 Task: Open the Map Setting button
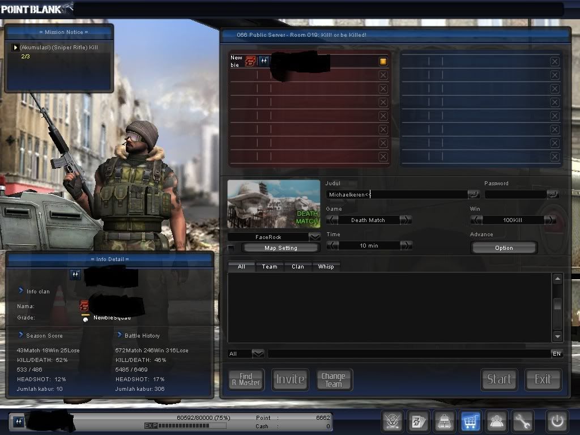(281, 248)
